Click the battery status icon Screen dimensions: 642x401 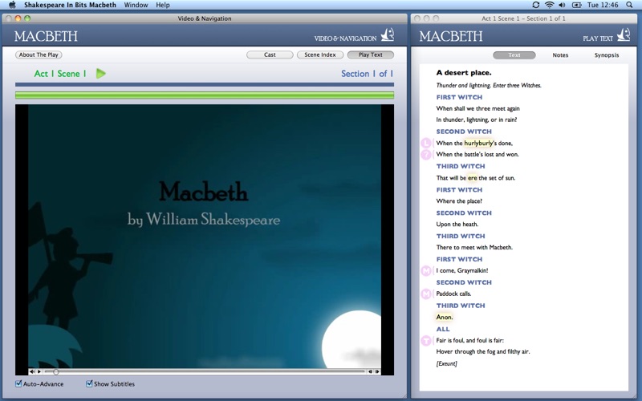[x=576, y=5]
